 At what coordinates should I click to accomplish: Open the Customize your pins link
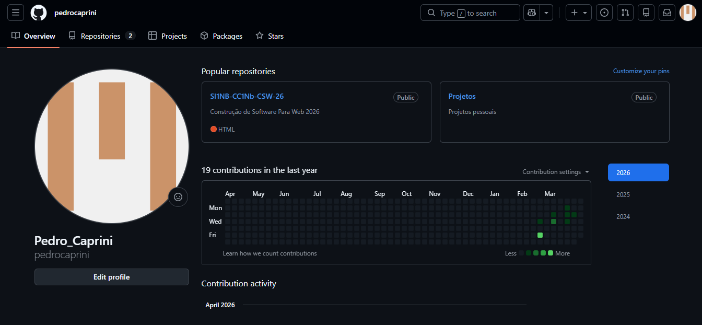coord(641,71)
